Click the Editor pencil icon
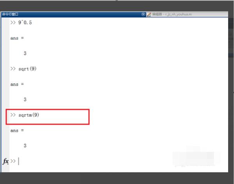This screenshot has width=234, height=184. [x=149, y=14]
